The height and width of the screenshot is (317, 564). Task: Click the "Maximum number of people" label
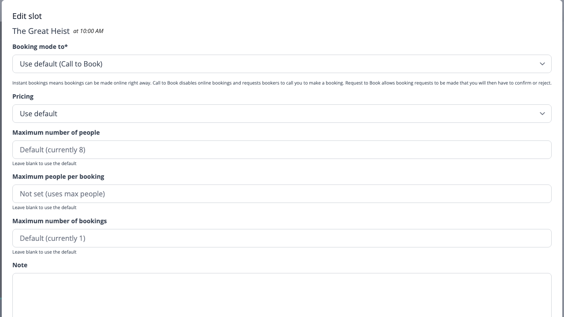click(56, 133)
